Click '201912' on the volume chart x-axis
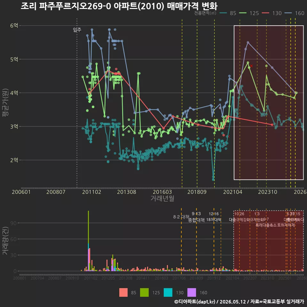The image size is (307, 307). click(x=214, y=278)
